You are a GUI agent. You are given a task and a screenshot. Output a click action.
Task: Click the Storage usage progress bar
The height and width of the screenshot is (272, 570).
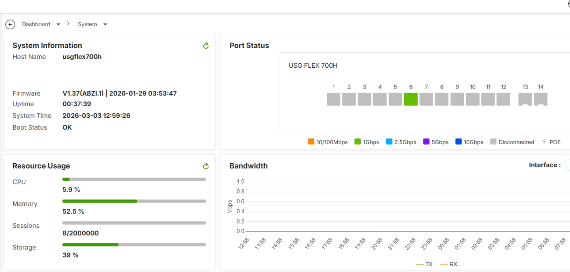(134, 244)
